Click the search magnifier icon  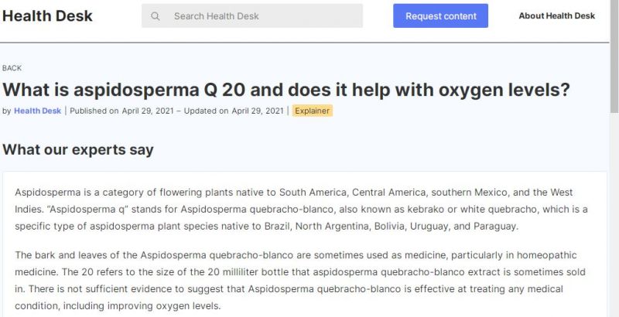pos(156,16)
